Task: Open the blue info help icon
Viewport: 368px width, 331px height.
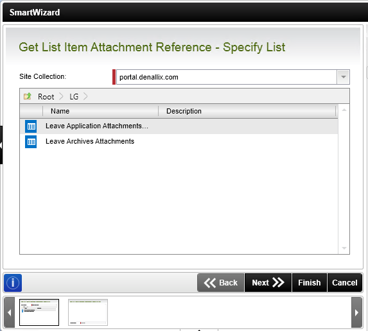Action: click(x=13, y=283)
